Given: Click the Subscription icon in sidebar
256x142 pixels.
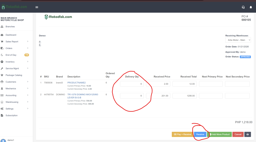Looking at the screenshot, I should (x=2, y=115).
